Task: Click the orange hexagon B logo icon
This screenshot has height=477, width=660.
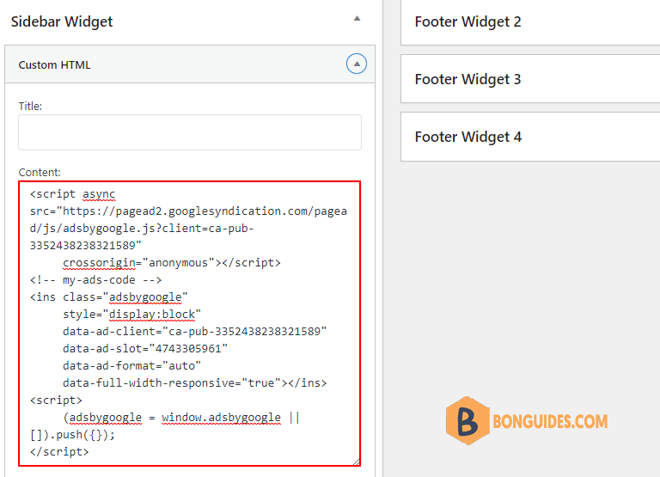Action: coord(467,420)
